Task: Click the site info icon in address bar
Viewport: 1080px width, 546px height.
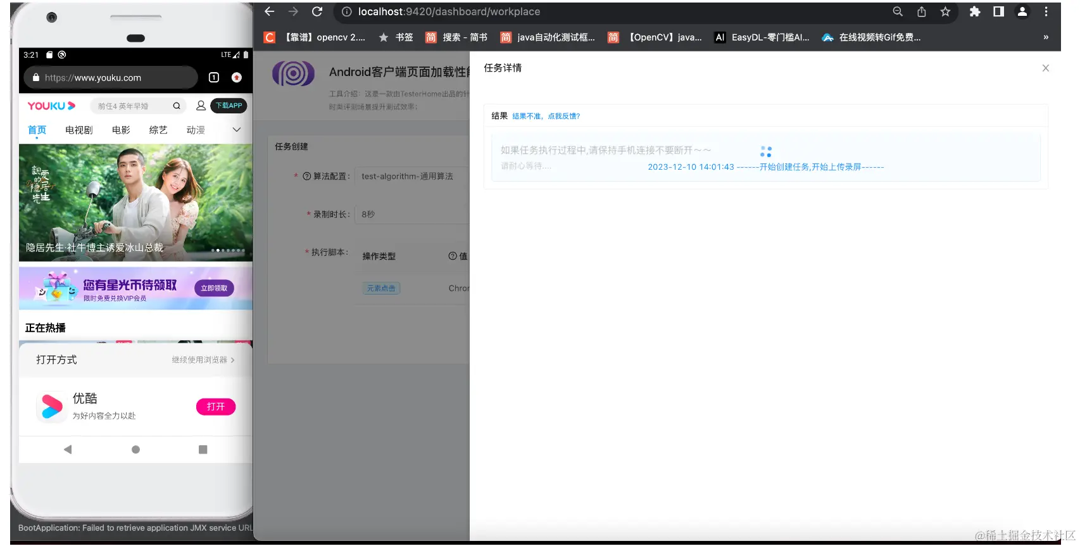Action: point(346,11)
